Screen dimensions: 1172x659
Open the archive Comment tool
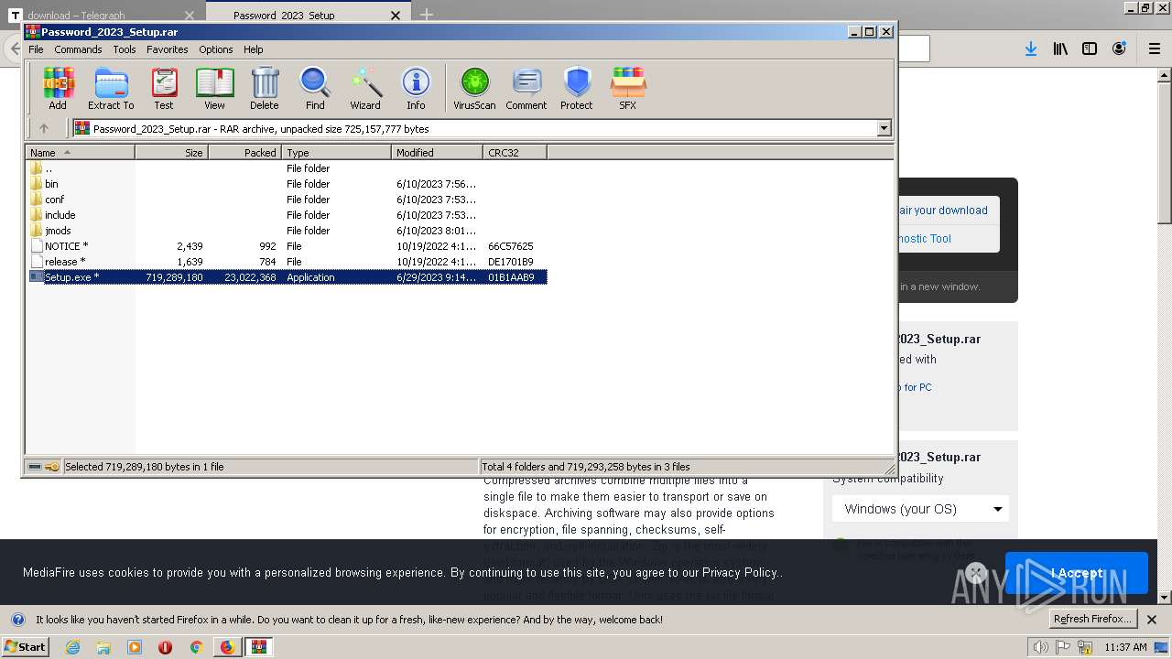[526, 89]
